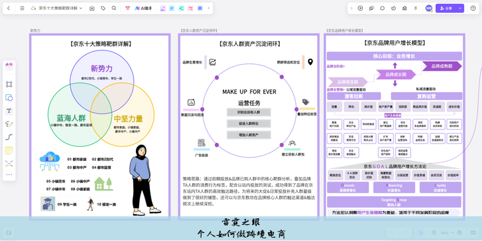482x241 pixels.
Task: Click the location pin beside 靶群筛选和定位
Action: (x=311, y=62)
